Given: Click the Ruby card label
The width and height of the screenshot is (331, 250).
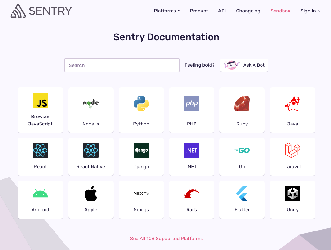Looking at the screenshot, I should coord(242,124).
